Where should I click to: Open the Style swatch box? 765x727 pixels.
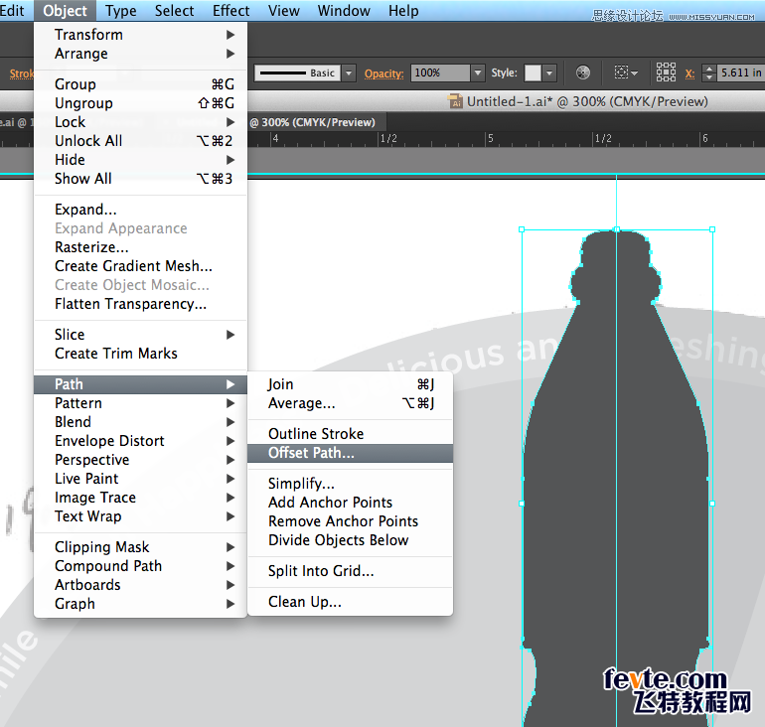533,73
